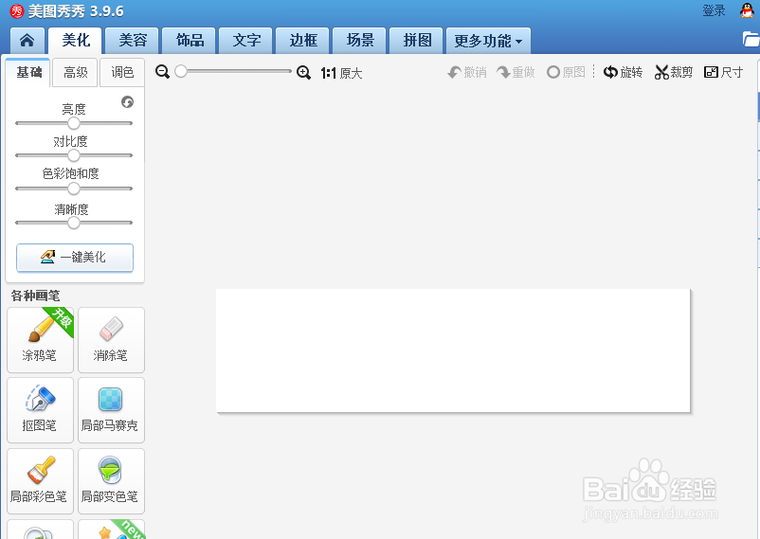Select the 调色 adjustments tab
This screenshot has width=760, height=539.
122,73
